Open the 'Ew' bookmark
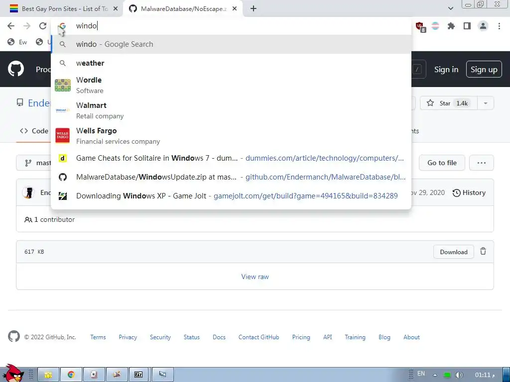 [x=17, y=42]
